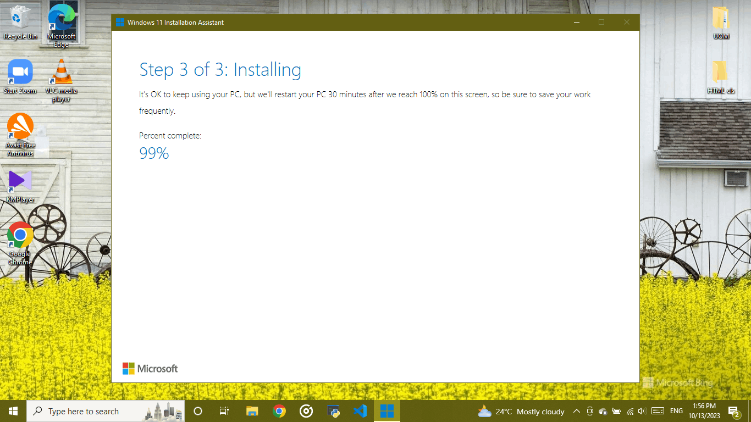
Task: Open Task View on the taskbar
Action: click(x=224, y=411)
